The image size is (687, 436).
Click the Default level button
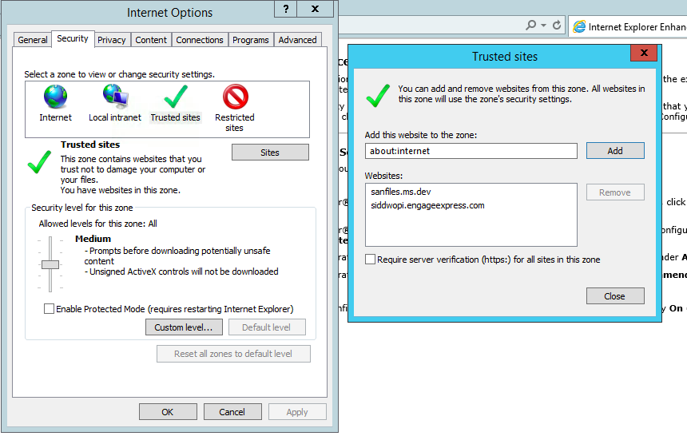click(x=266, y=327)
